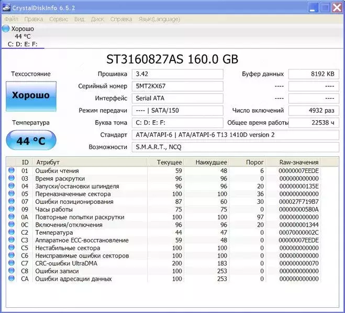The height and width of the screenshot is (313, 345).
Task: Select the Ошибки адресации данных attribute name
Action: tap(73, 279)
